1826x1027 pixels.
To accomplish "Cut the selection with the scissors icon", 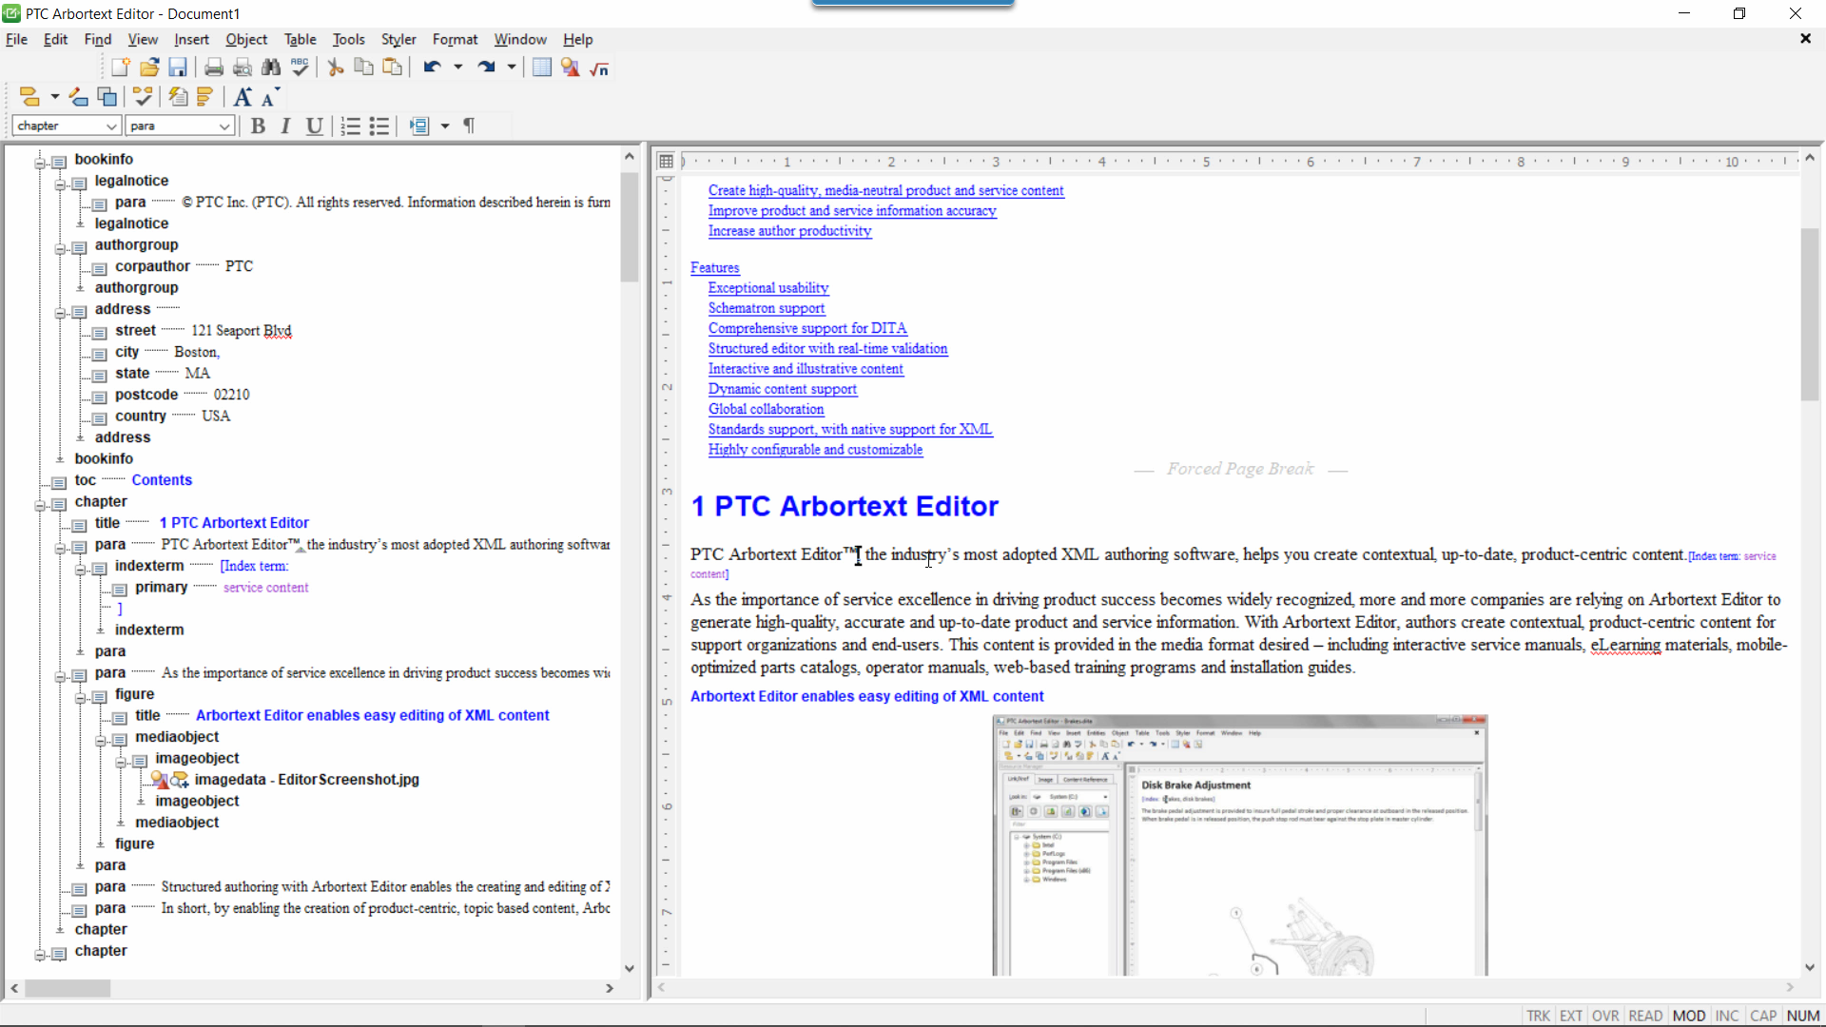I will [336, 68].
